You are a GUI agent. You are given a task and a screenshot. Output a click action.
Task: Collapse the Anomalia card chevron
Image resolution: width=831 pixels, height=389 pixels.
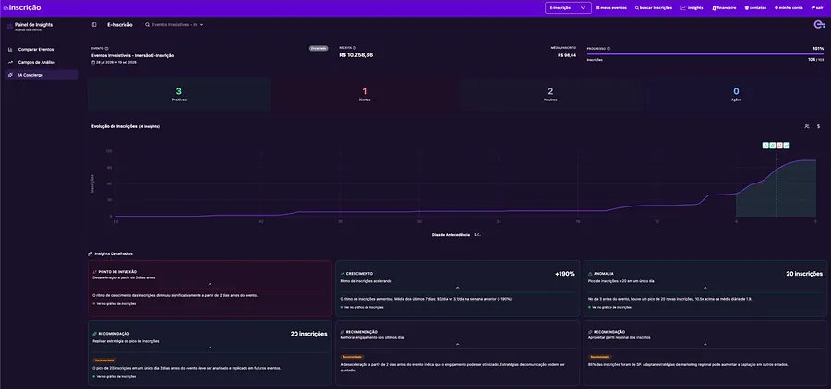pyautogui.click(x=705, y=288)
